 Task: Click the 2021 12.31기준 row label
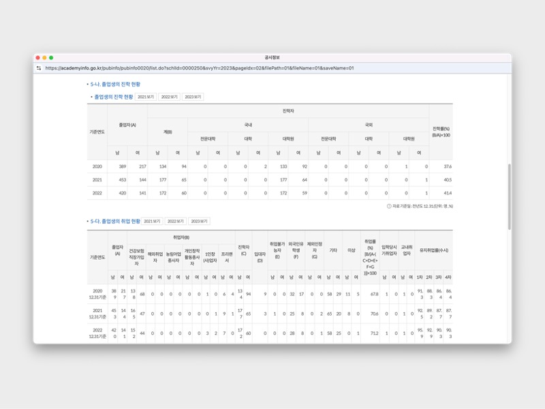point(97,314)
